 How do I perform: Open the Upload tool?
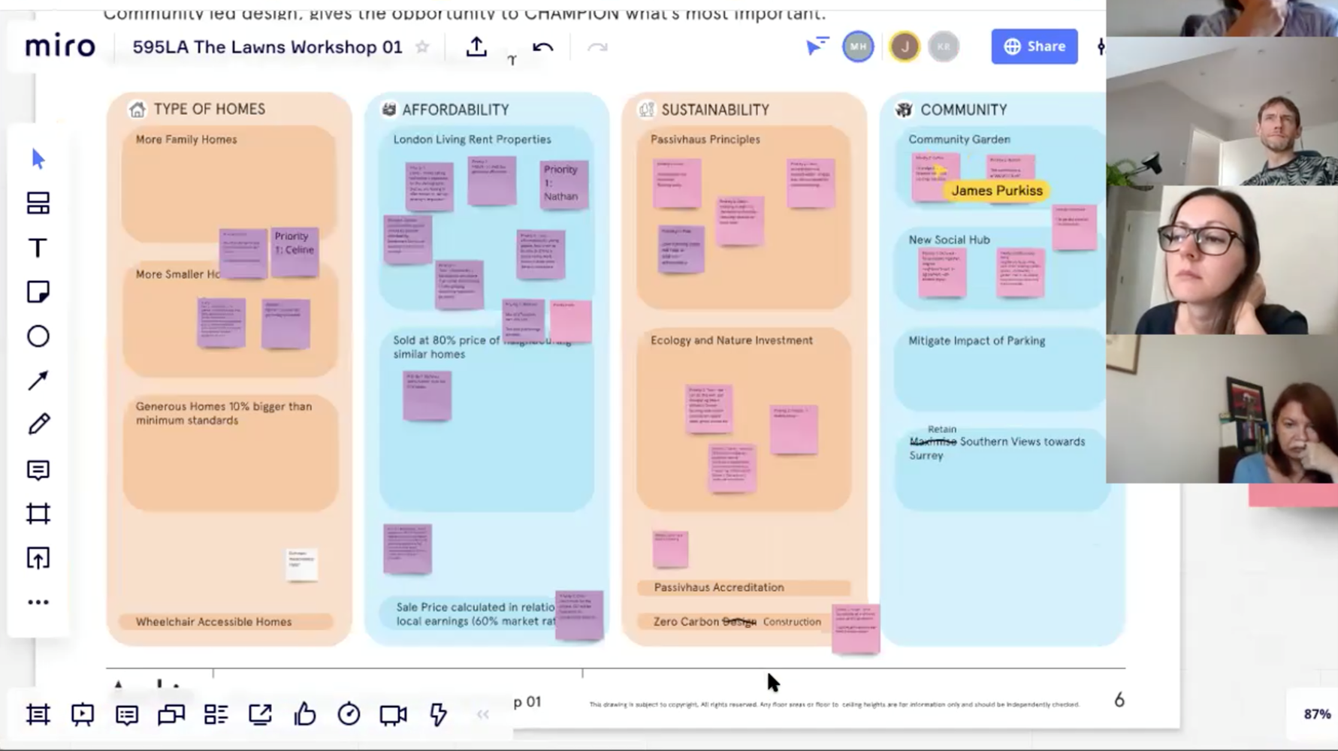pyautogui.click(x=38, y=558)
